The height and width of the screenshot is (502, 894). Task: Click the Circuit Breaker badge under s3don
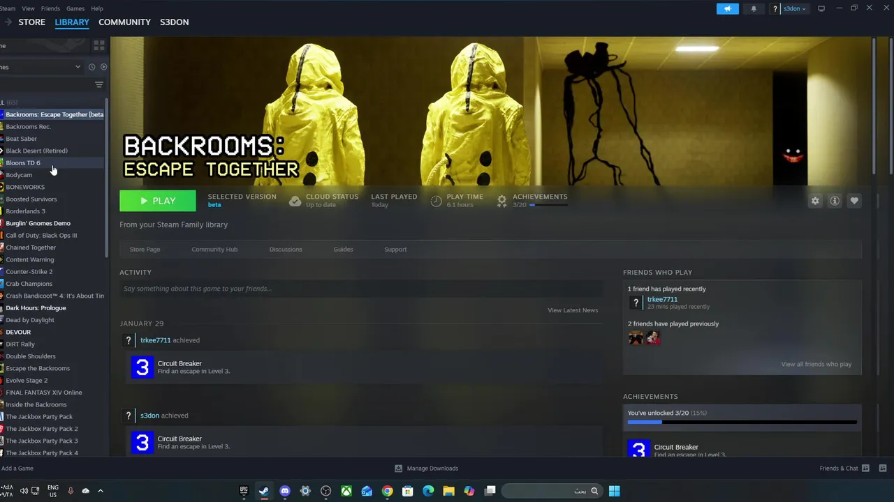(142, 443)
